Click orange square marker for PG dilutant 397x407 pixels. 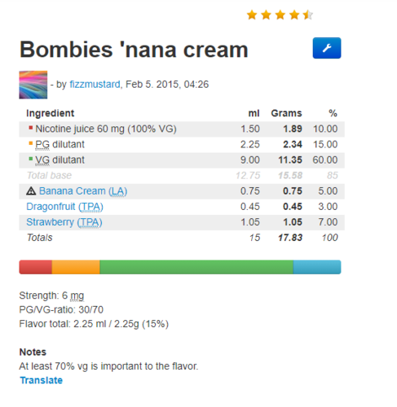[x=31, y=143]
